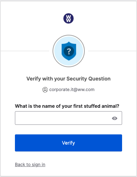Click the corporate.it@ww.com email text
137x177 pixels.
point(72,90)
